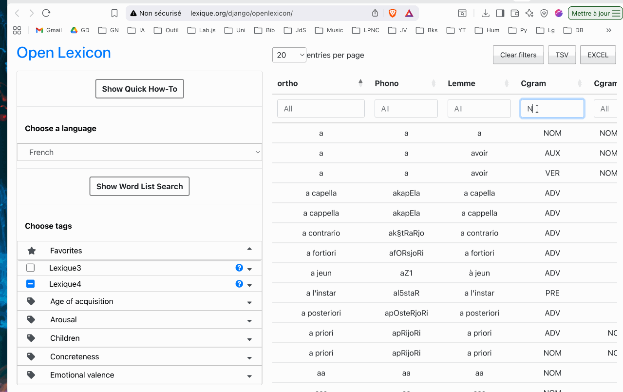The height and width of the screenshot is (392, 623).
Task: Open the Music bookmarks folder
Action: pos(329,30)
